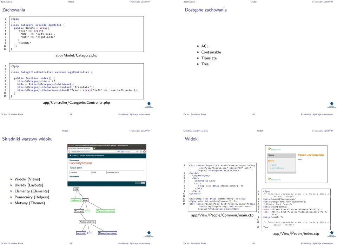Click the 'app' node in the directory tree

pyautogui.click(x=76, y=189)
